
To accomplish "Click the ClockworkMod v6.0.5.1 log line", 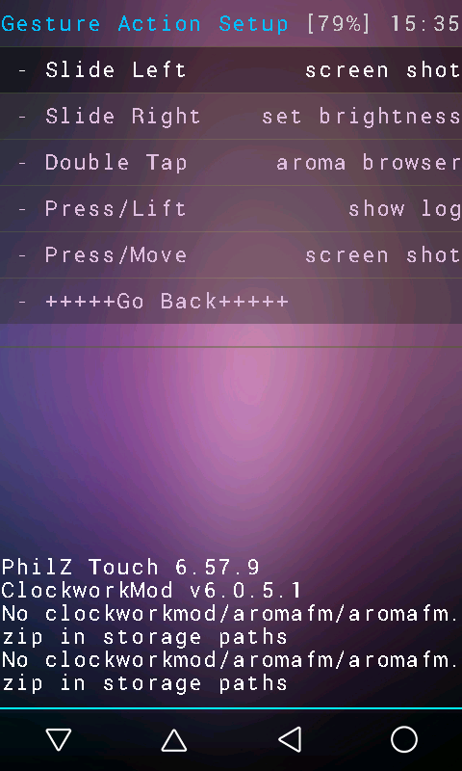I will click(x=152, y=590).
